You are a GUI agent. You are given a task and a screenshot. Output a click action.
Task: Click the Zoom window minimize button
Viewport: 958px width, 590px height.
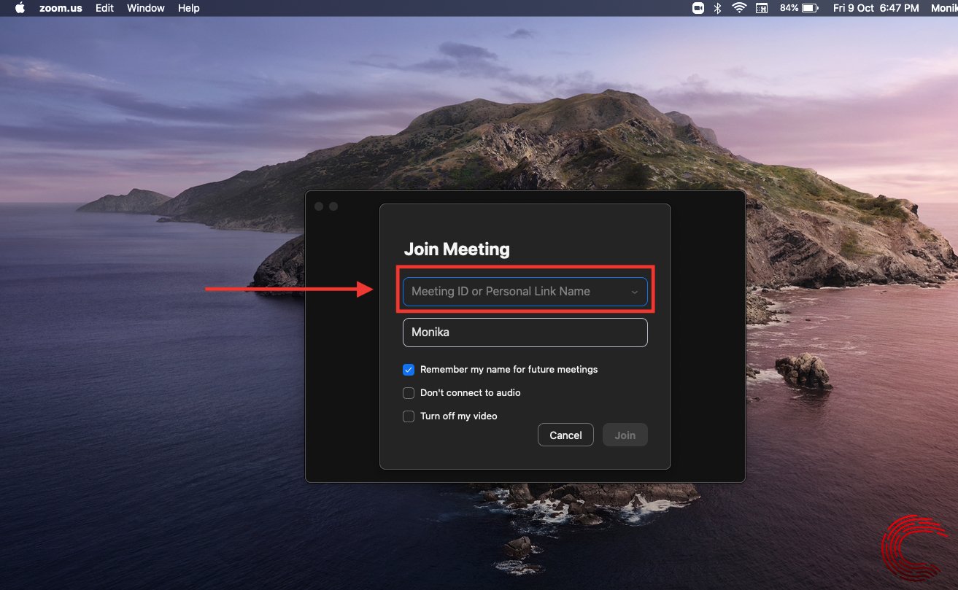click(333, 206)
